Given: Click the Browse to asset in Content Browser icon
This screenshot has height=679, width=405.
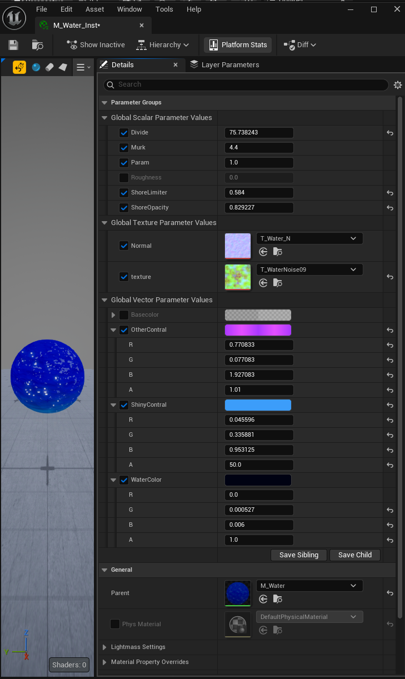Looking at the screenshot, I should tap(38, 45).
